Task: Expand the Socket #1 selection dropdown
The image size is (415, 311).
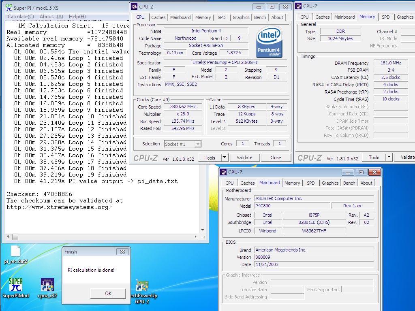Action: click(198, 144)
